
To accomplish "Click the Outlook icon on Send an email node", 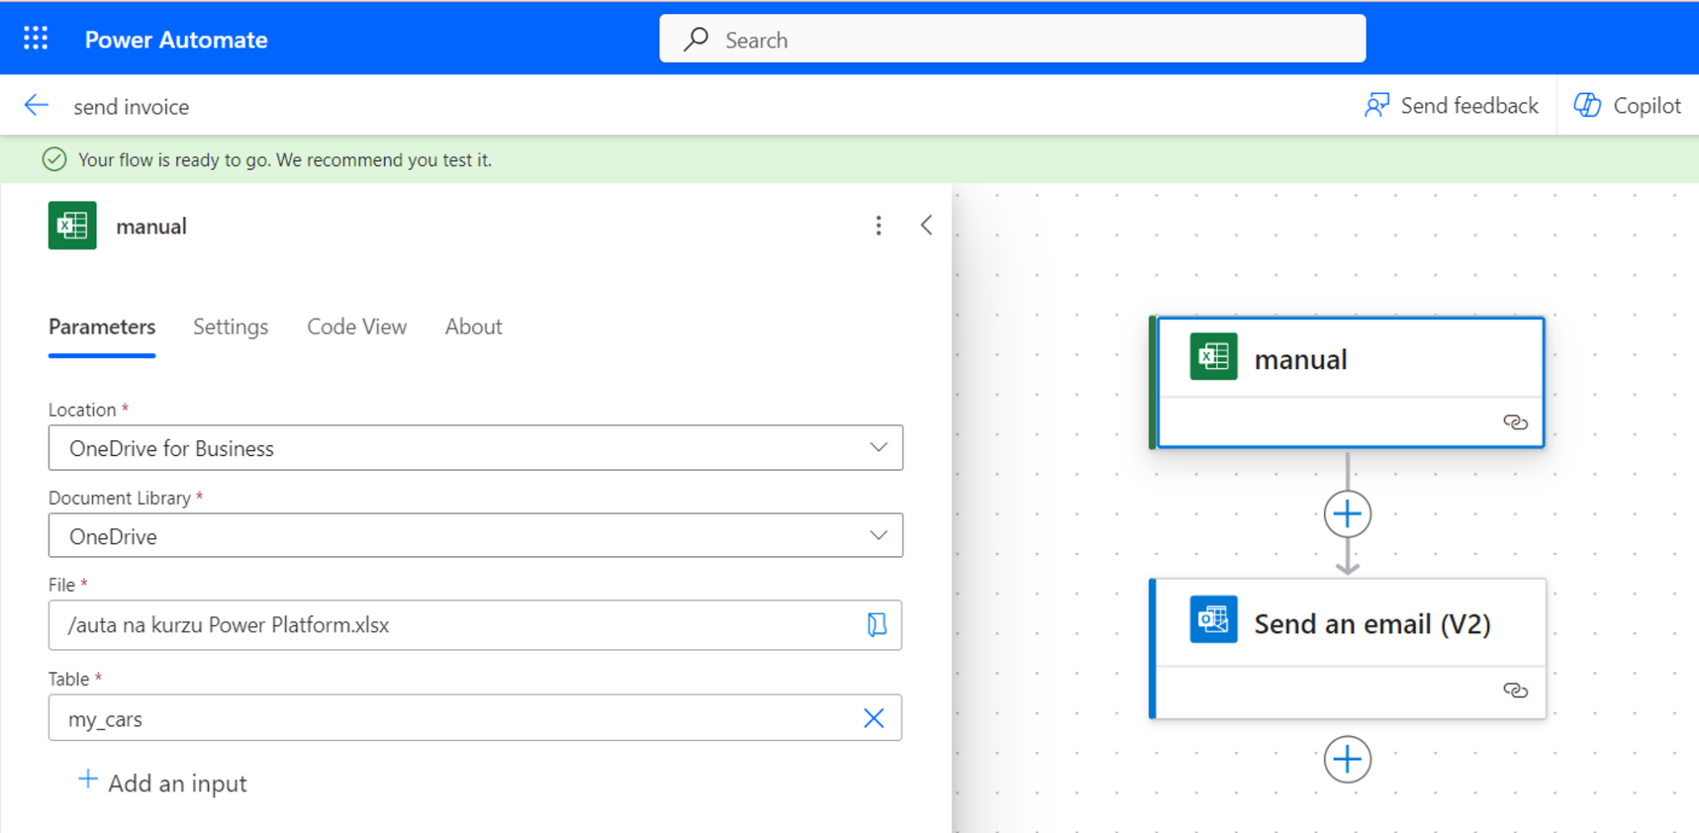I will [x=1212, y=620].
